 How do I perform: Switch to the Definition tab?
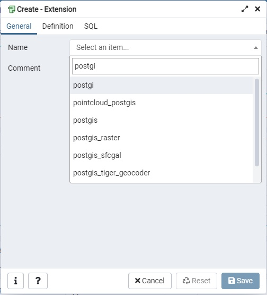click(58, 26)
